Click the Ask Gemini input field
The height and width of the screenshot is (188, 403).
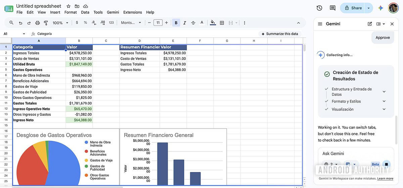356,153
